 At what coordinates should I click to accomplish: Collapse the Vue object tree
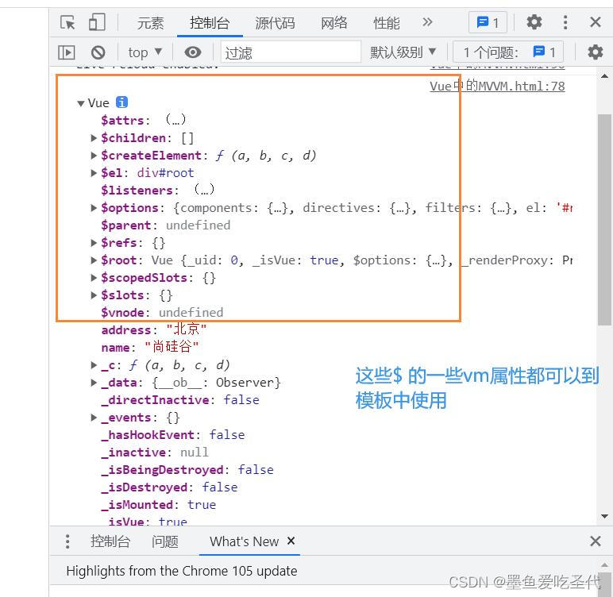click(81, 104)
